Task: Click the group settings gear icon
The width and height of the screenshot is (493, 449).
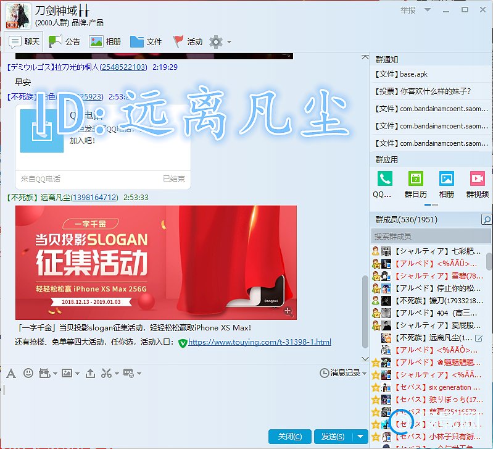Action: pos(216,42)
